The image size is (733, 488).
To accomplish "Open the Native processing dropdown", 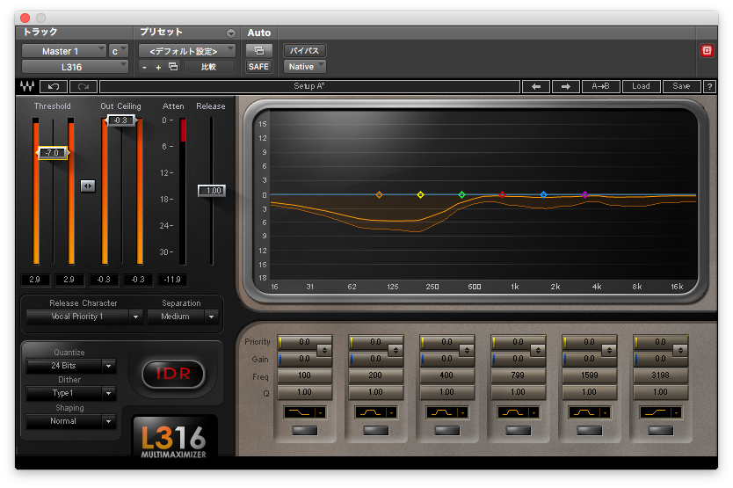I will pos(304,67).
